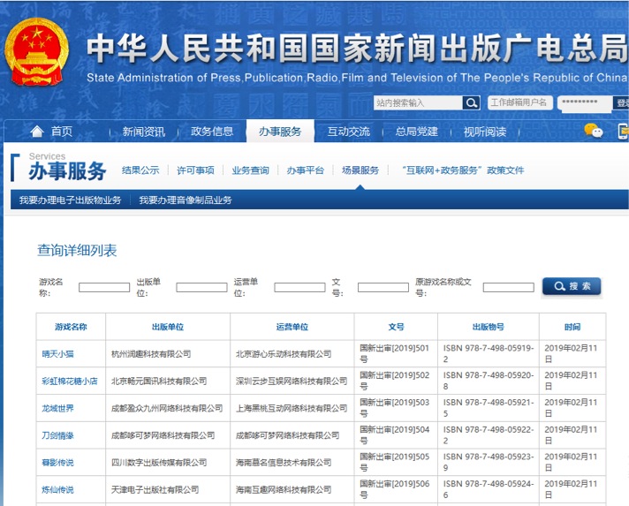
Task: Select the 国新出审[2019]504号 cell
Action: [396, 435]
